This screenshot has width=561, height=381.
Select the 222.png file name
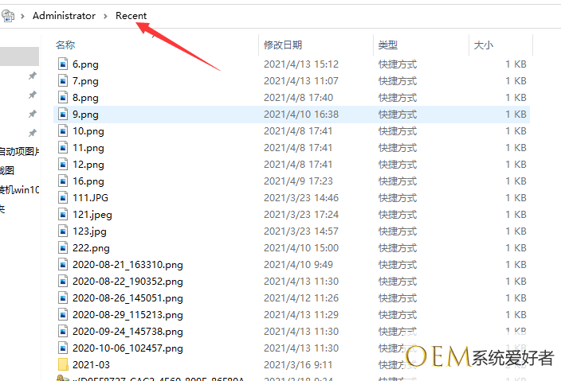[x=91, y=248]
